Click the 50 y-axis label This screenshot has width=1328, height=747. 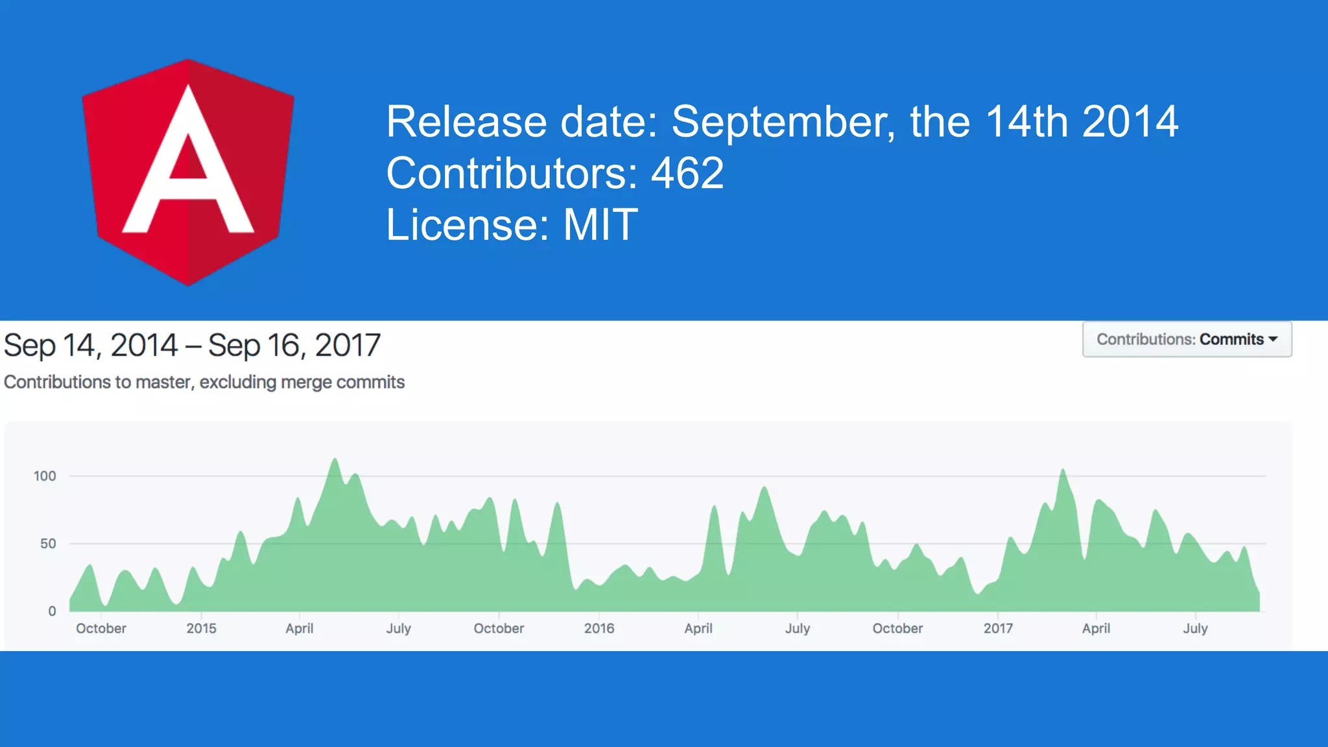[48, 543]
